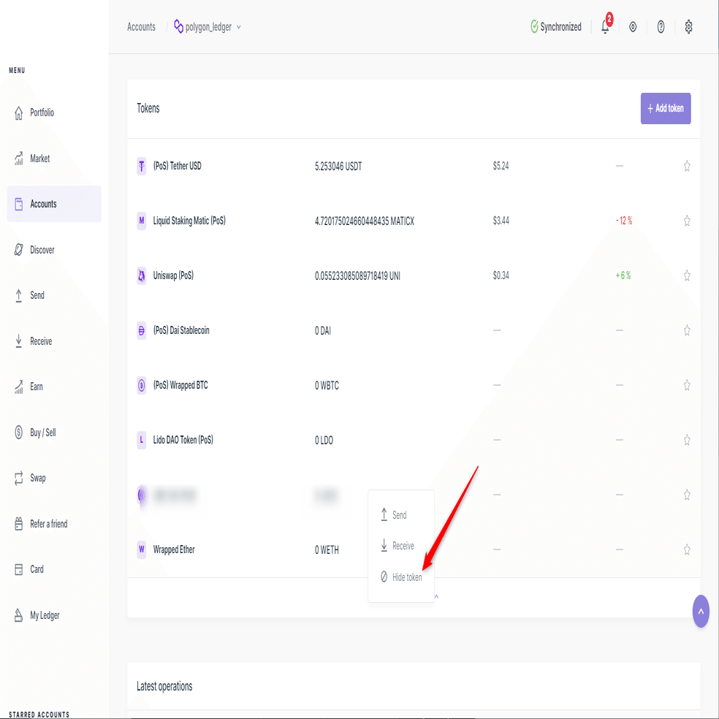
Task: Star the (PoS) Tether USD token
Action: tap(687, 166)
